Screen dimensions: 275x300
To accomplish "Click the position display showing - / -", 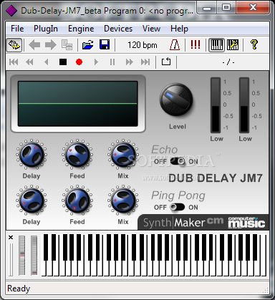I will click(x=228, y=62).
